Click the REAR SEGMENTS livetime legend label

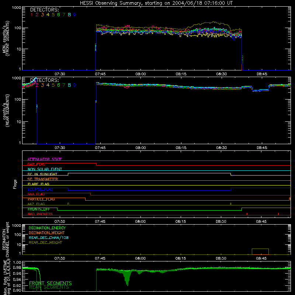(49, 287)
